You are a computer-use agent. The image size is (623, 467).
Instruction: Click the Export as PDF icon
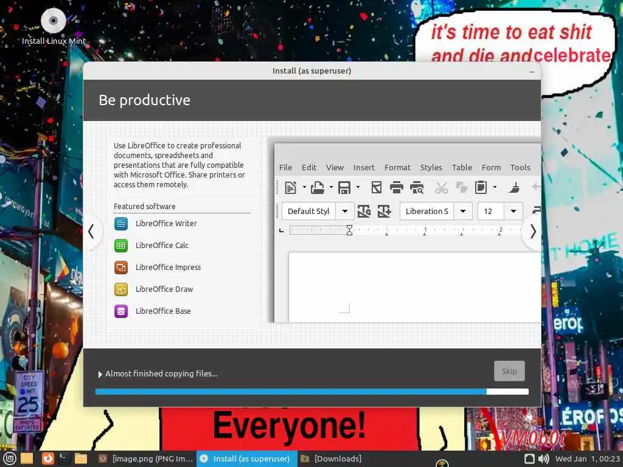click(376, 187)
